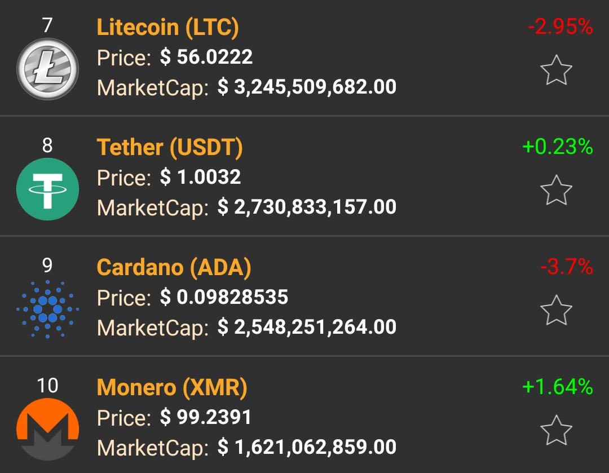Select Monero market cap $ 1,621,062,859.00

(x=307, y=447)
